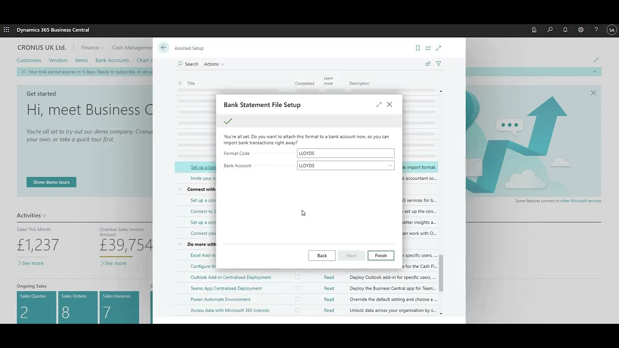Collapse the role center ribbon icon

tap(596, 60)
